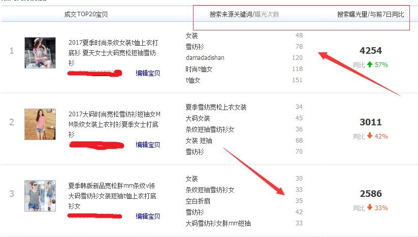Select the 搜索曝光量/与前7日同比 column header

point(370,15)
